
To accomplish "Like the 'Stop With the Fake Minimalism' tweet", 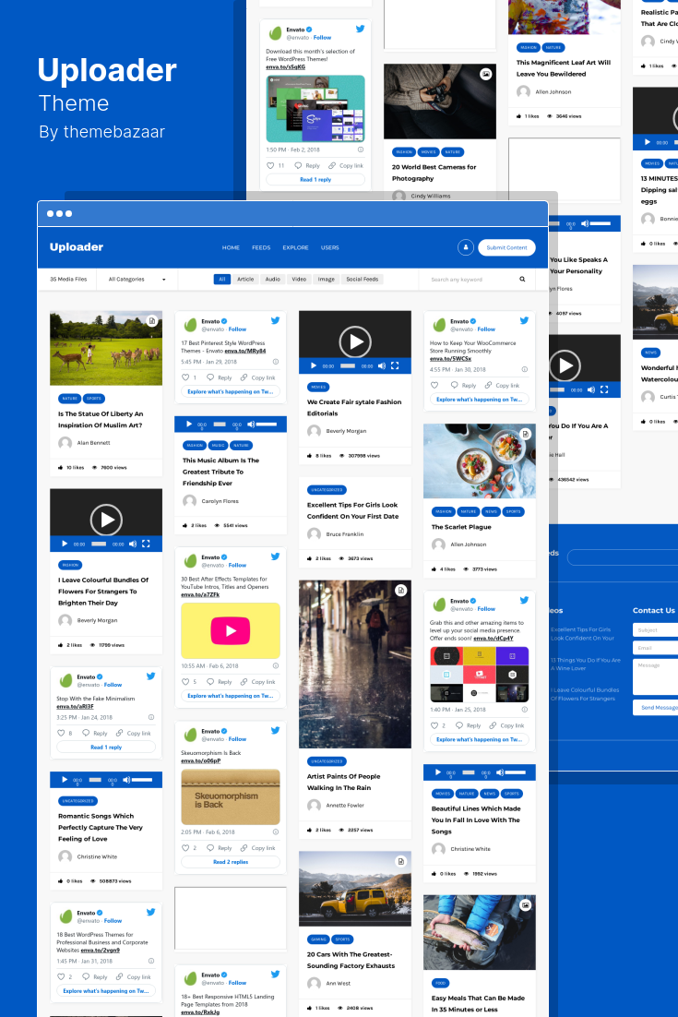I will pyautogui.click(x=61, y=733).
